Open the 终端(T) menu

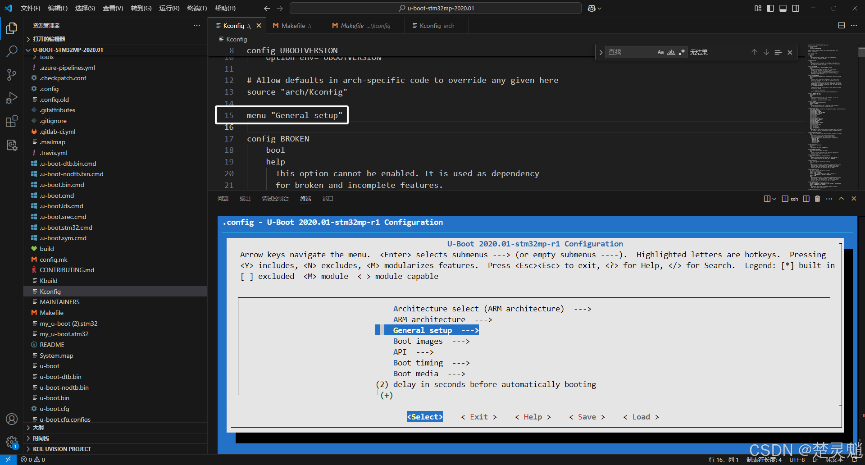click(x=197, y=8)
